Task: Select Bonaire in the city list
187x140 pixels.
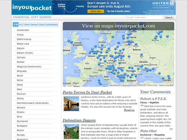Action: pos(21,107)
